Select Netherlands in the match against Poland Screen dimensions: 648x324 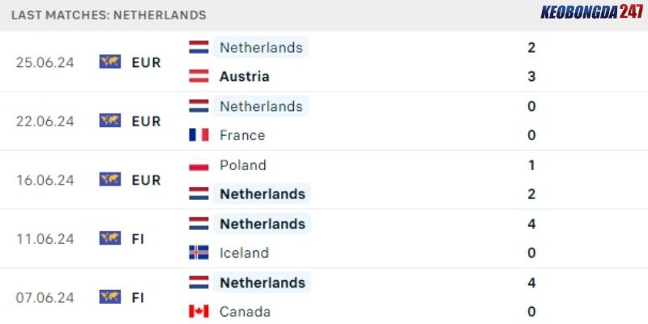coord(262,194)
